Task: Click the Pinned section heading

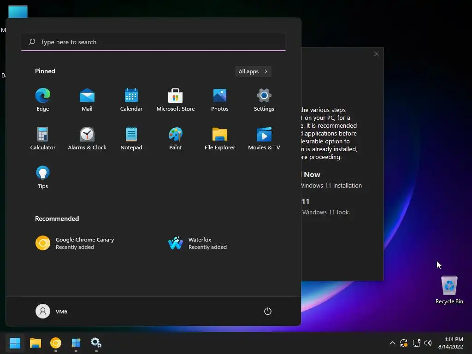Action: point(45,71)
